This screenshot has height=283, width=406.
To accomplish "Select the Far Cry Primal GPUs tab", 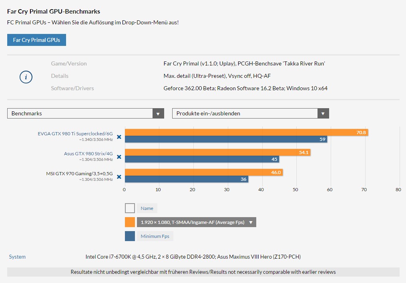I will (36, 40).
